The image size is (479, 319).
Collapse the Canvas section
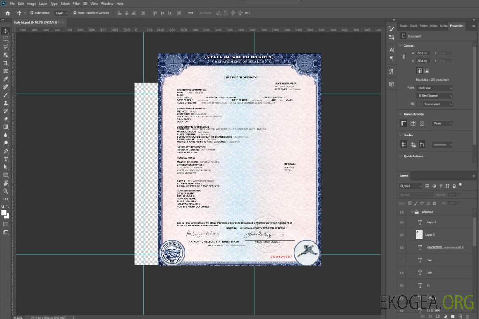(400, 45)
